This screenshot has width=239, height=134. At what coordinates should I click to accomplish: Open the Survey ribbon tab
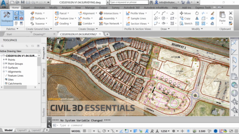coord(116,7)
